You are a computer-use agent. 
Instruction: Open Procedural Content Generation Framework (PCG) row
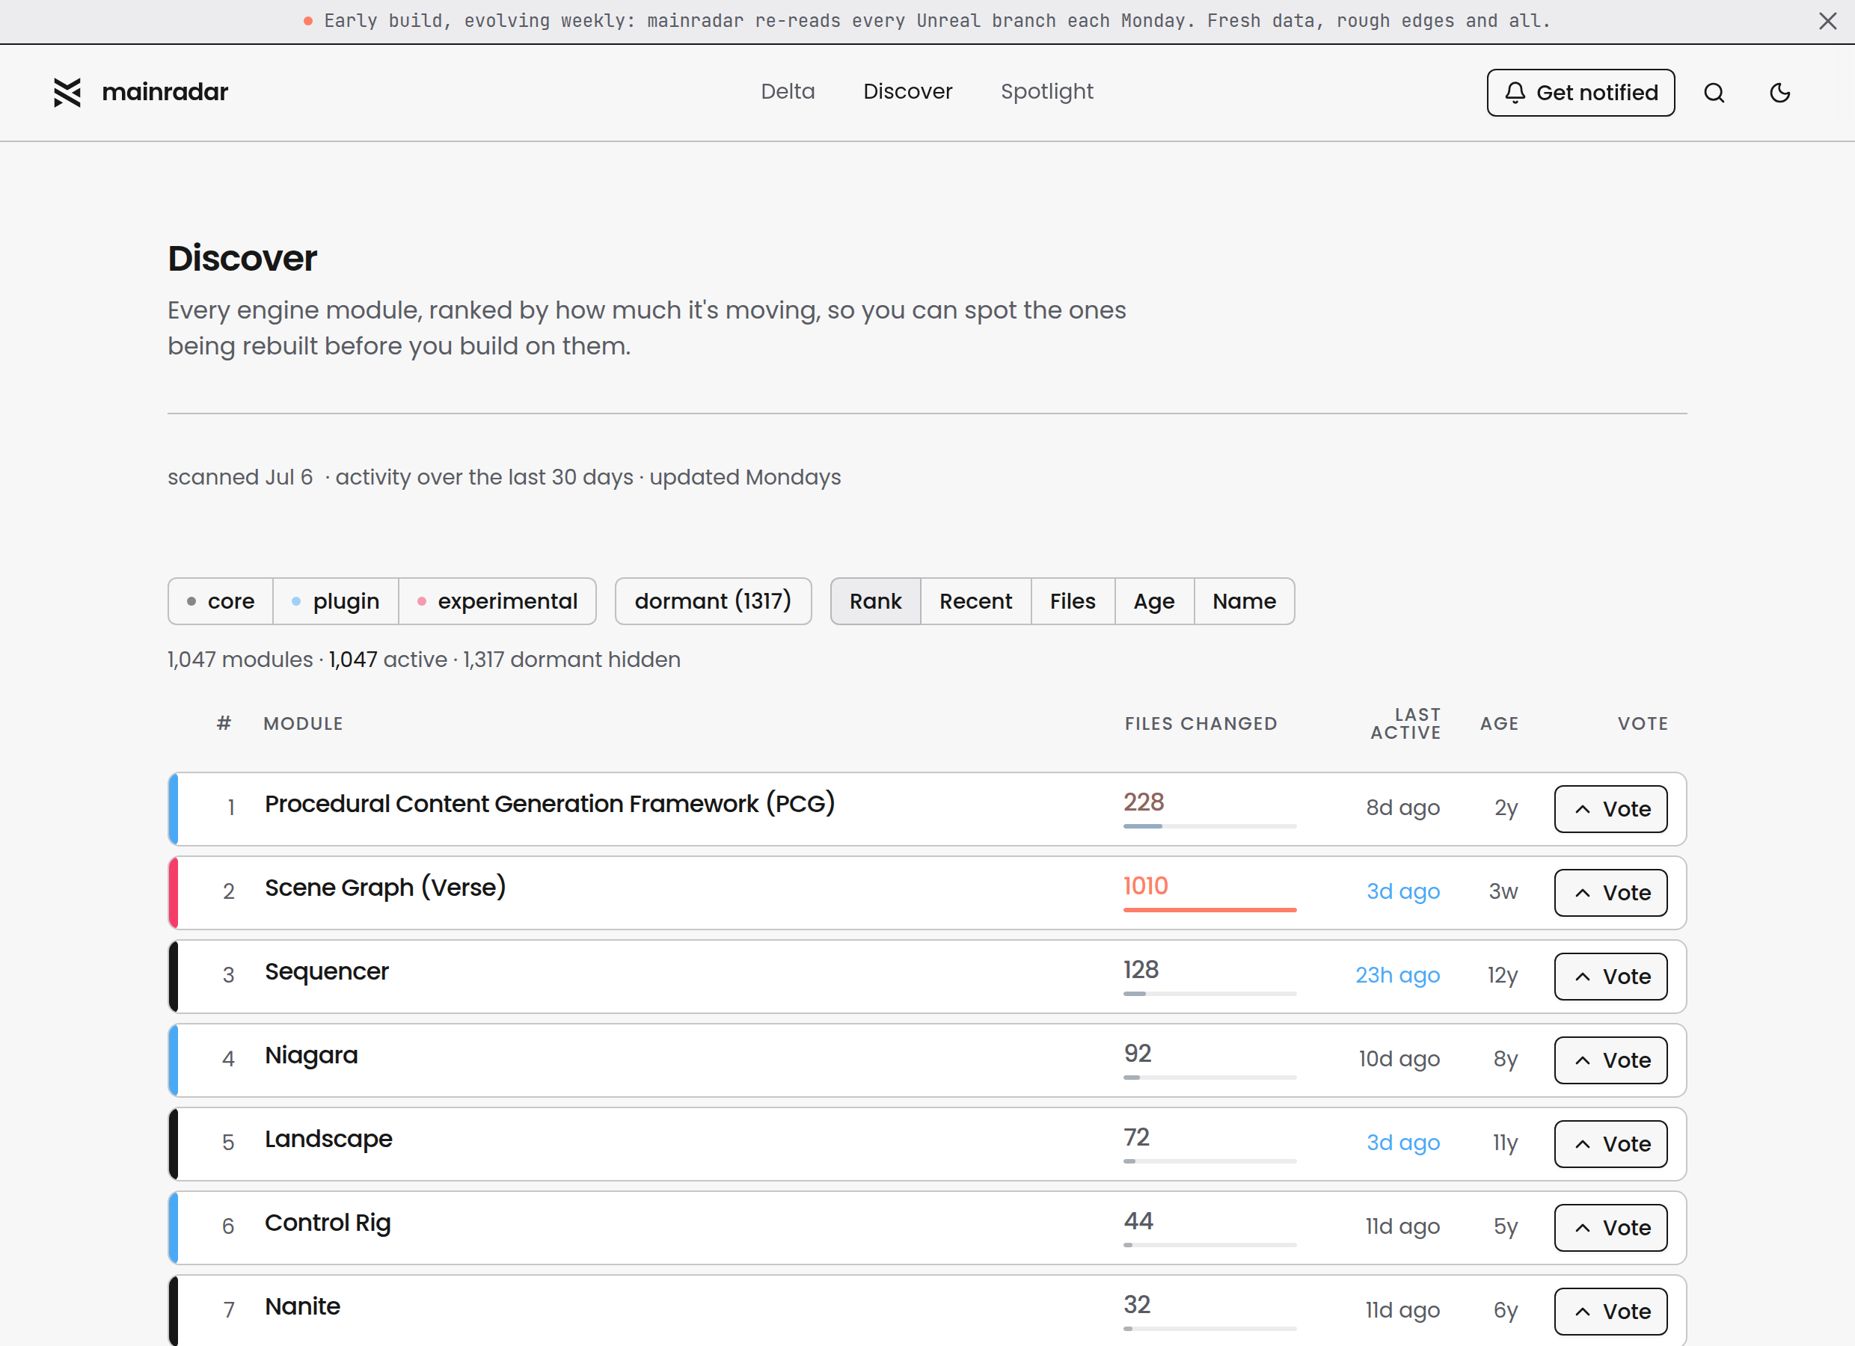pyautogui.click(x=927, y=810)
